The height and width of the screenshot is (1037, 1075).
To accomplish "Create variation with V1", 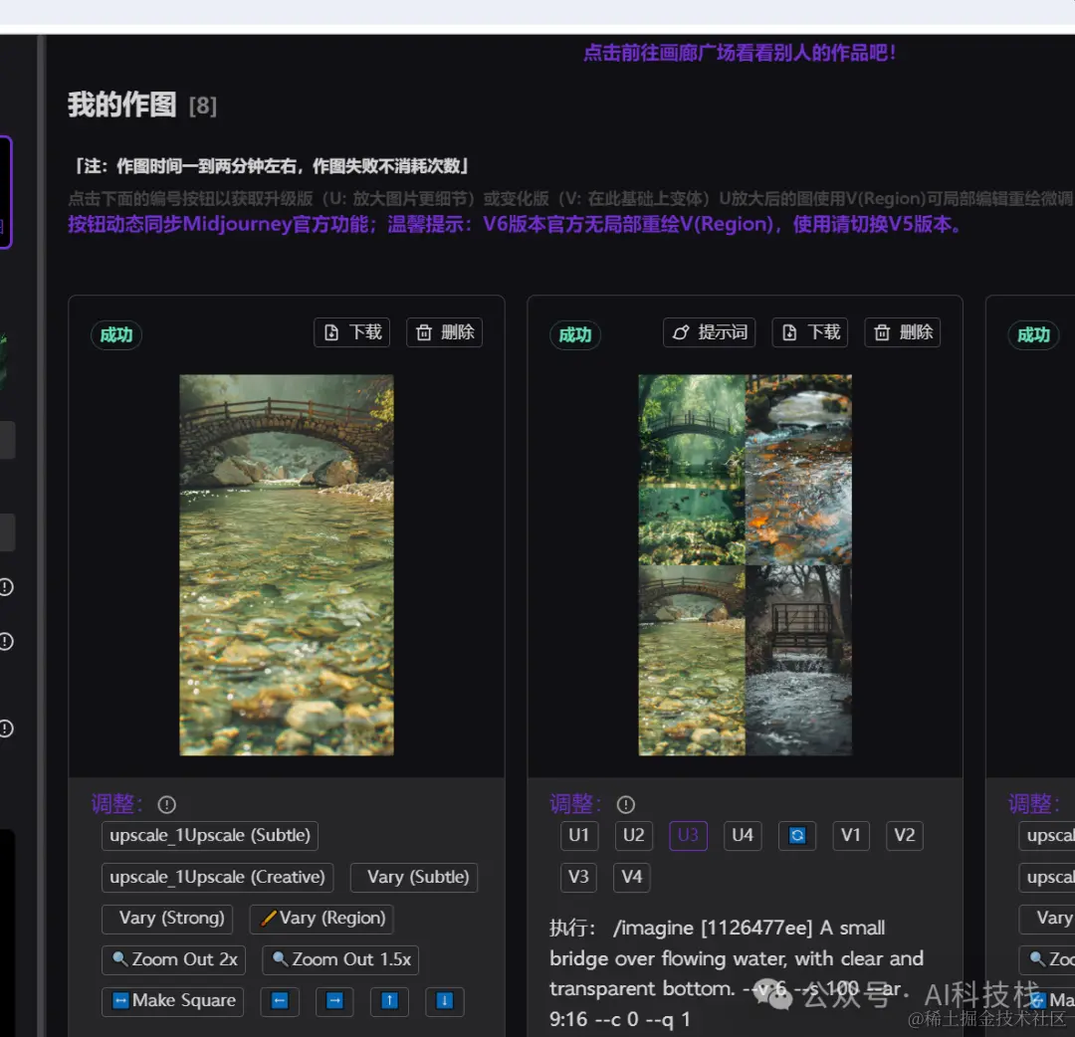I will pos(850,836).
